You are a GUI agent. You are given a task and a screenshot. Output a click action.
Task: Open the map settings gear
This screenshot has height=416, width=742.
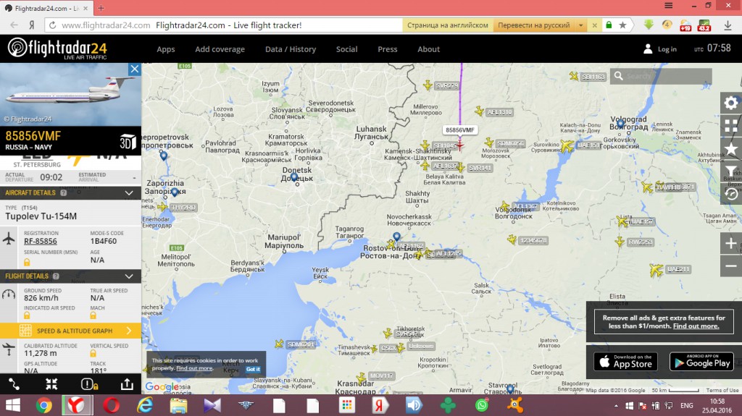(x=731, y=103)
